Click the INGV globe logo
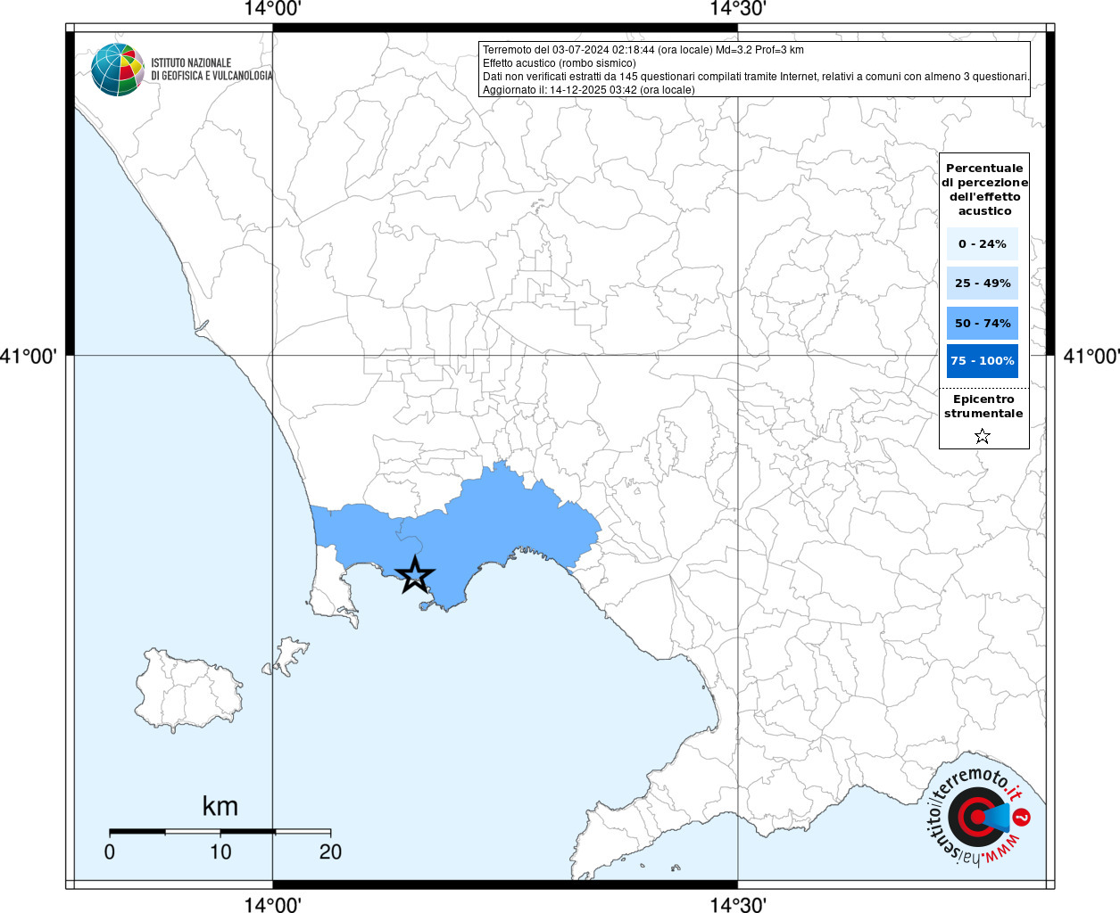This screenshot has height=913, width=1120. [x=118, y=70]
